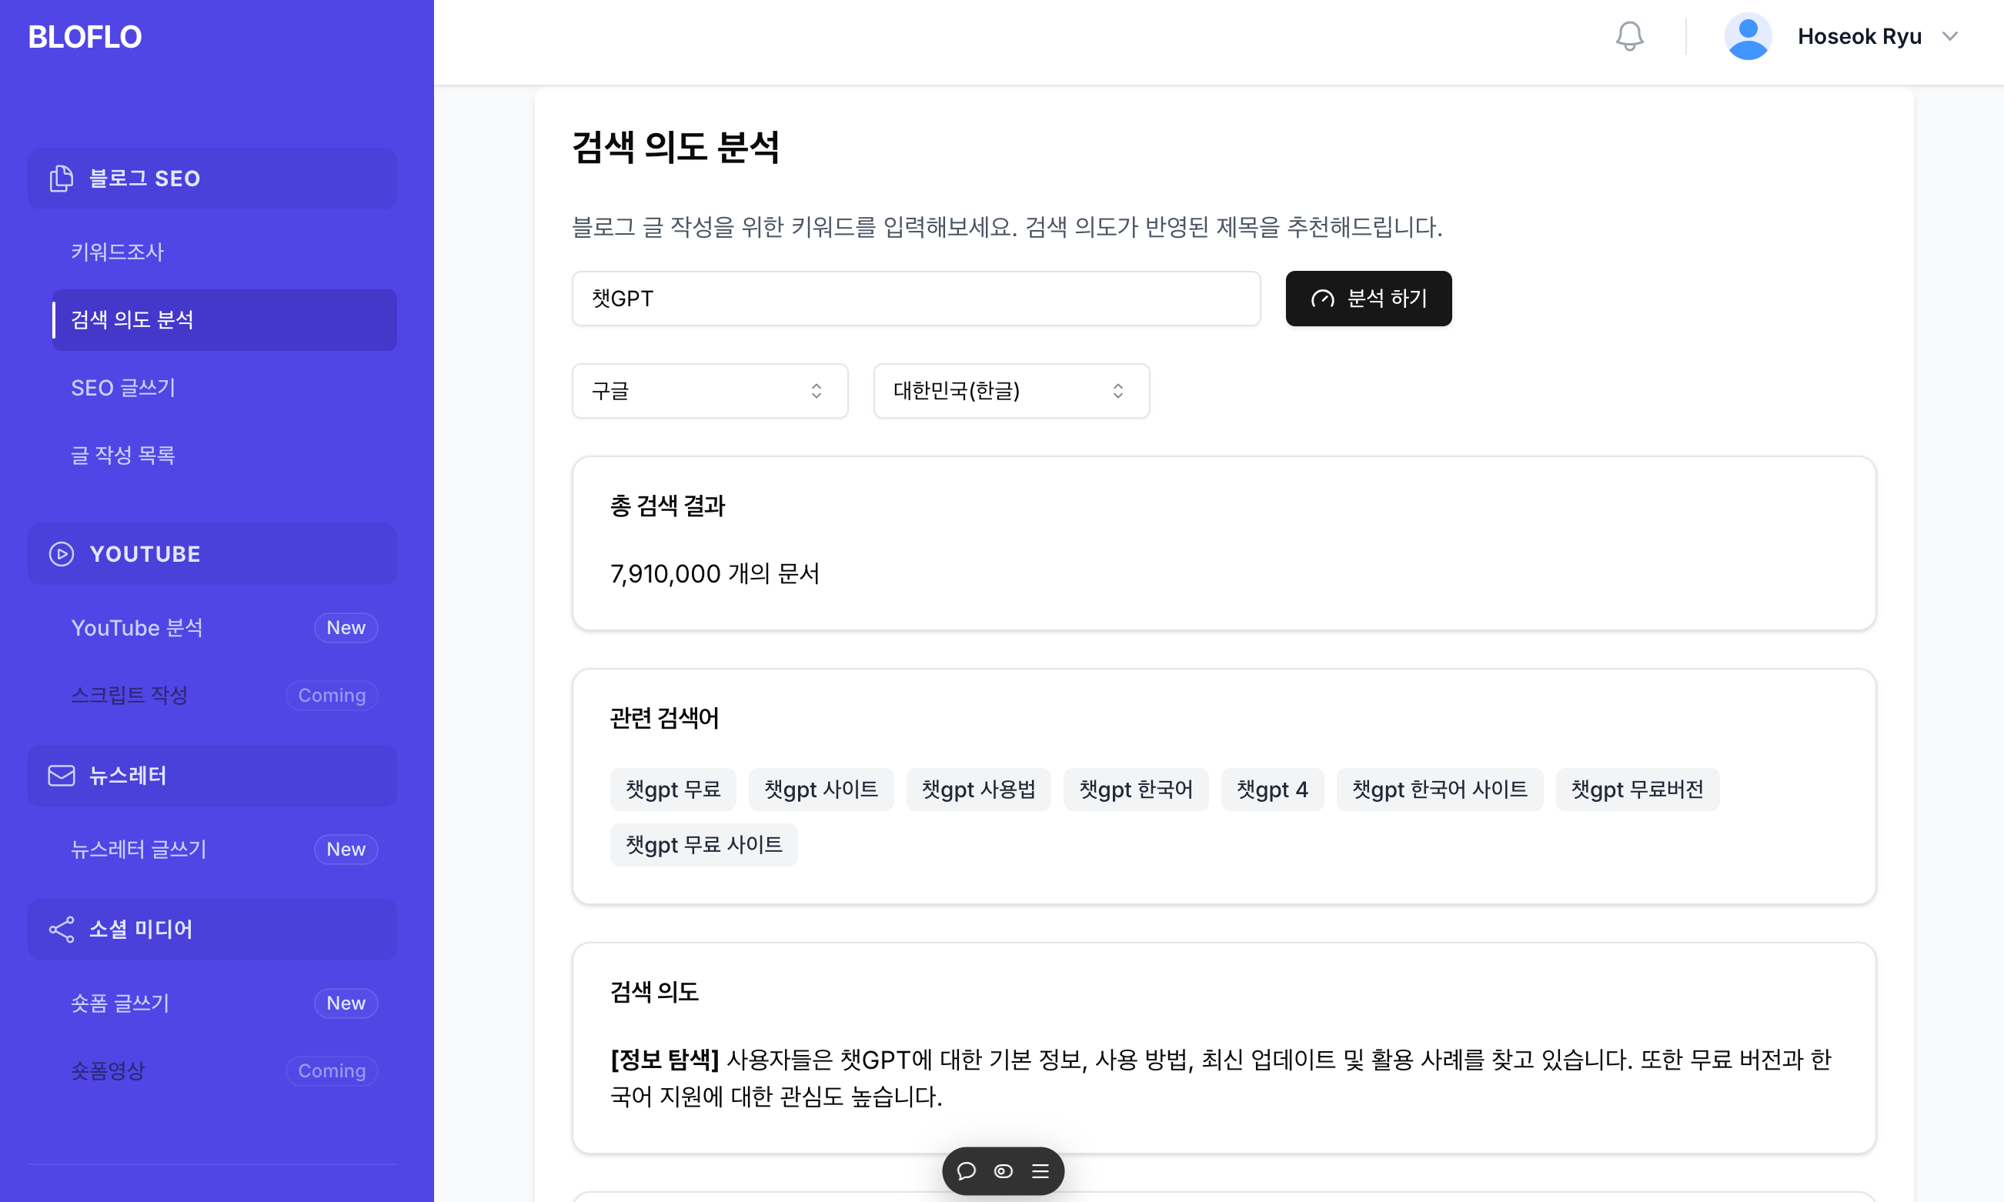The width and height of the screenshot is (2004, 1202).
Task: Select the 챗gpt 한국어 related keyword chip
Action: [1136, 789]
